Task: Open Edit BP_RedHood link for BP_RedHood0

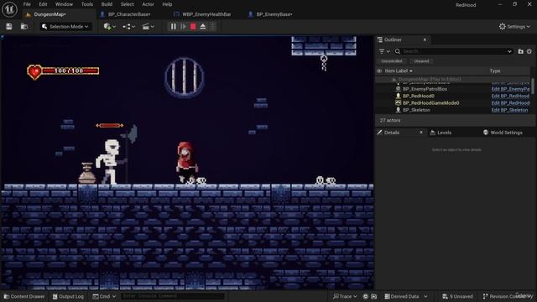Action: pyautogui.click(x=510, y=96)
